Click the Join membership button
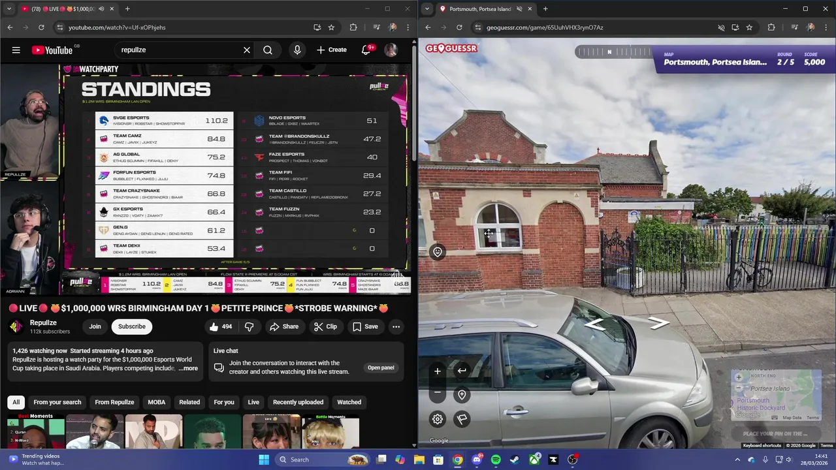This screenshot has width=836, height=470. [95, 326]
